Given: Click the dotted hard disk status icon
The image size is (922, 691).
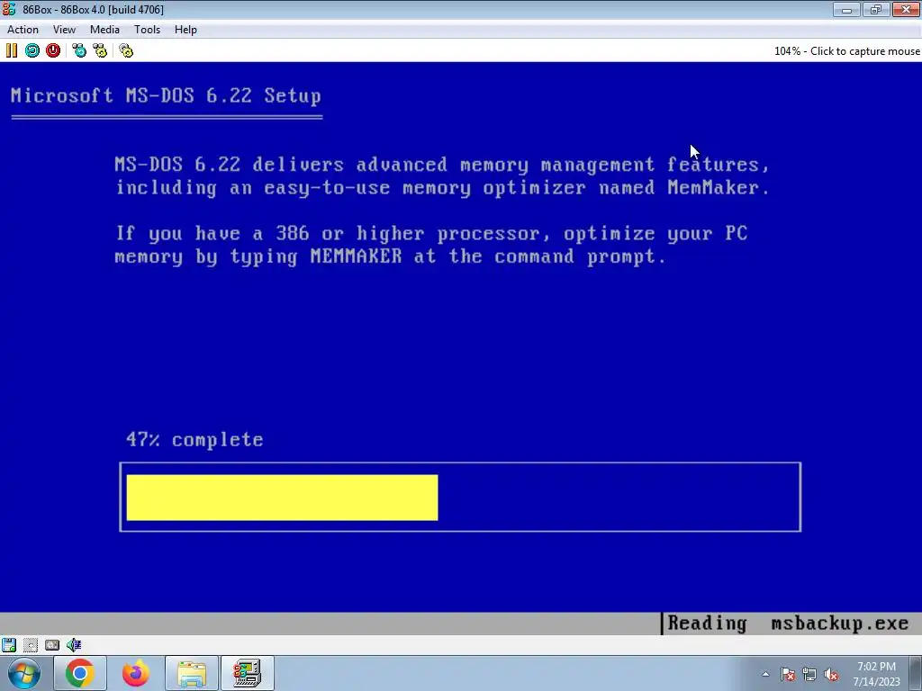Looking at the screenshot, I should point(31,644).
